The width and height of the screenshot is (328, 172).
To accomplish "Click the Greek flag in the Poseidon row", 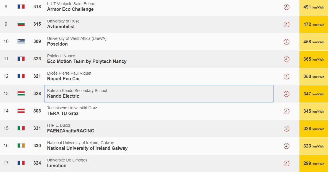I will pos(21,41).
